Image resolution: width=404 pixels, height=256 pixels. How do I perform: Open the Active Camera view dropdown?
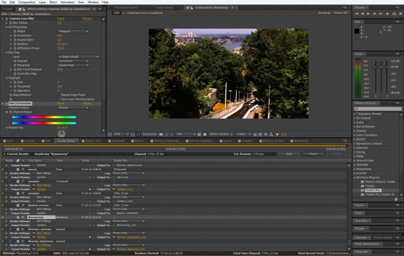(221, 134)
